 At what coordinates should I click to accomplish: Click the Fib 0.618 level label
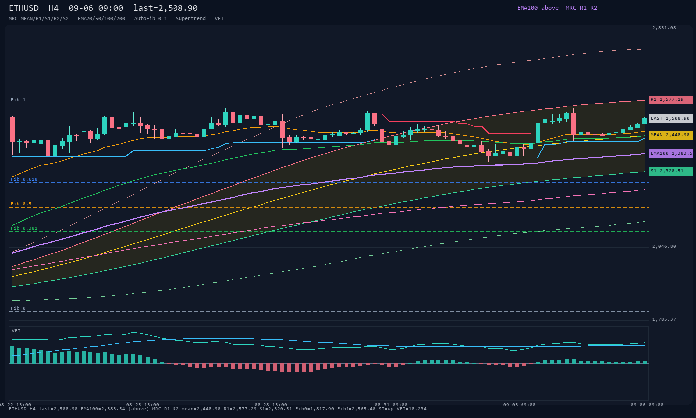click(24, 179)
